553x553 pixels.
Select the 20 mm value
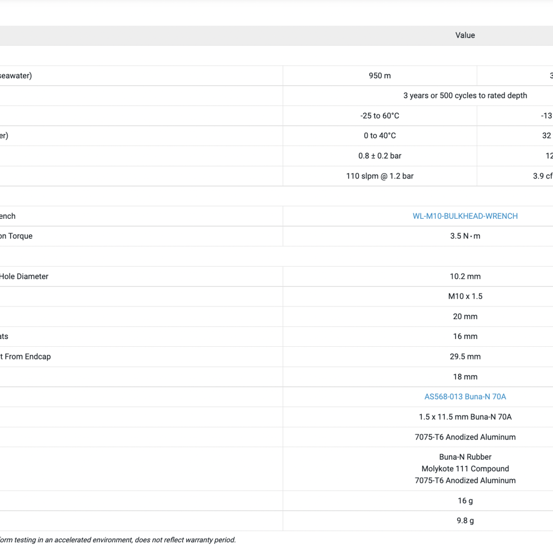pyautogui.click(x=465, y=316)
